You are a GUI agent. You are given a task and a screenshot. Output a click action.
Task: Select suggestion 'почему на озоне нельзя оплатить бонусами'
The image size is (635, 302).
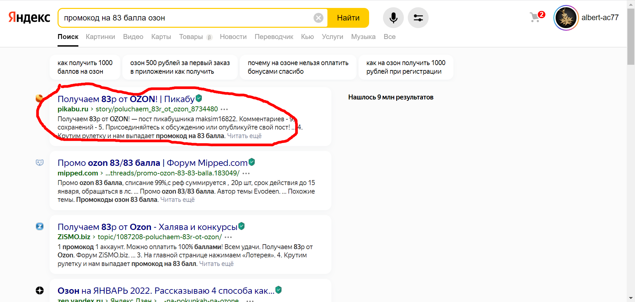tap(298, 67)
